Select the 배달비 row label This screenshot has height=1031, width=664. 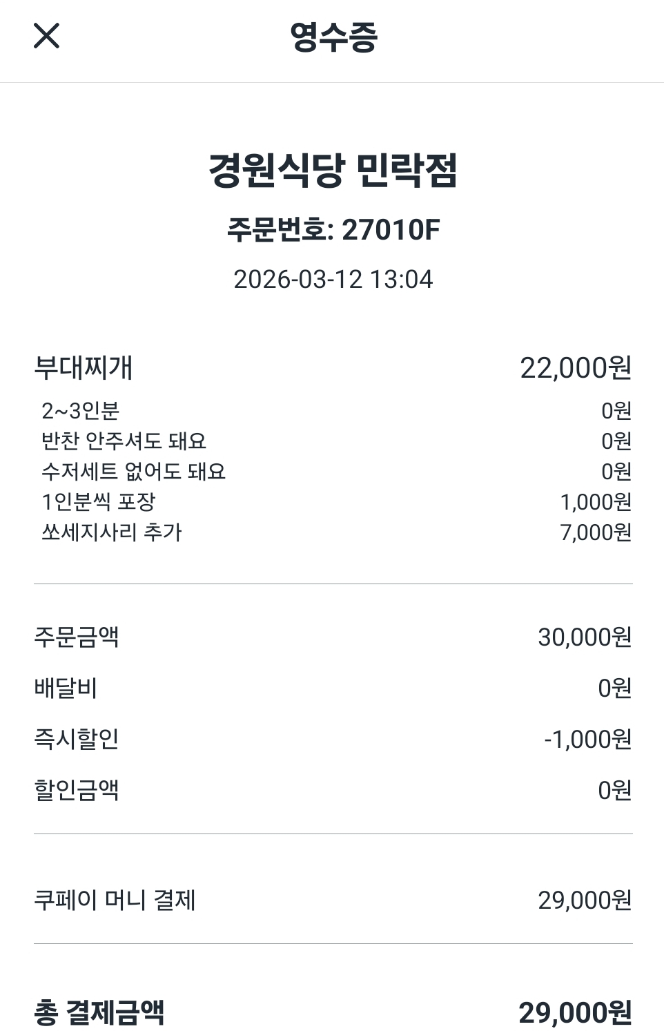[66, 688]
